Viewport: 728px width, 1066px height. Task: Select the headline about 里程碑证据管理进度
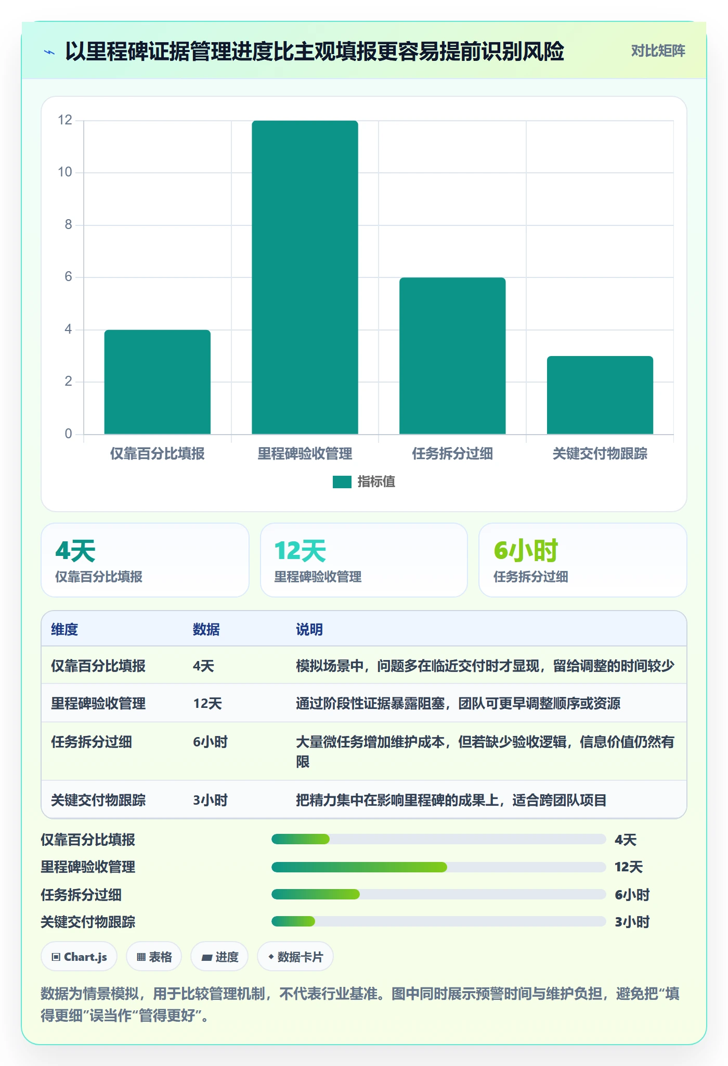click(315, 52)
